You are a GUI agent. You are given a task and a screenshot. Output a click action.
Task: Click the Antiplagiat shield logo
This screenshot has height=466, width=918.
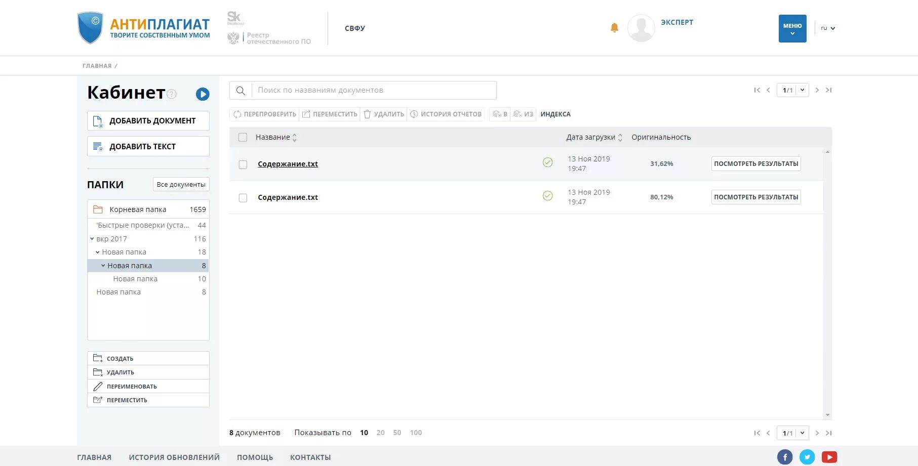click(x=90, y=28)
